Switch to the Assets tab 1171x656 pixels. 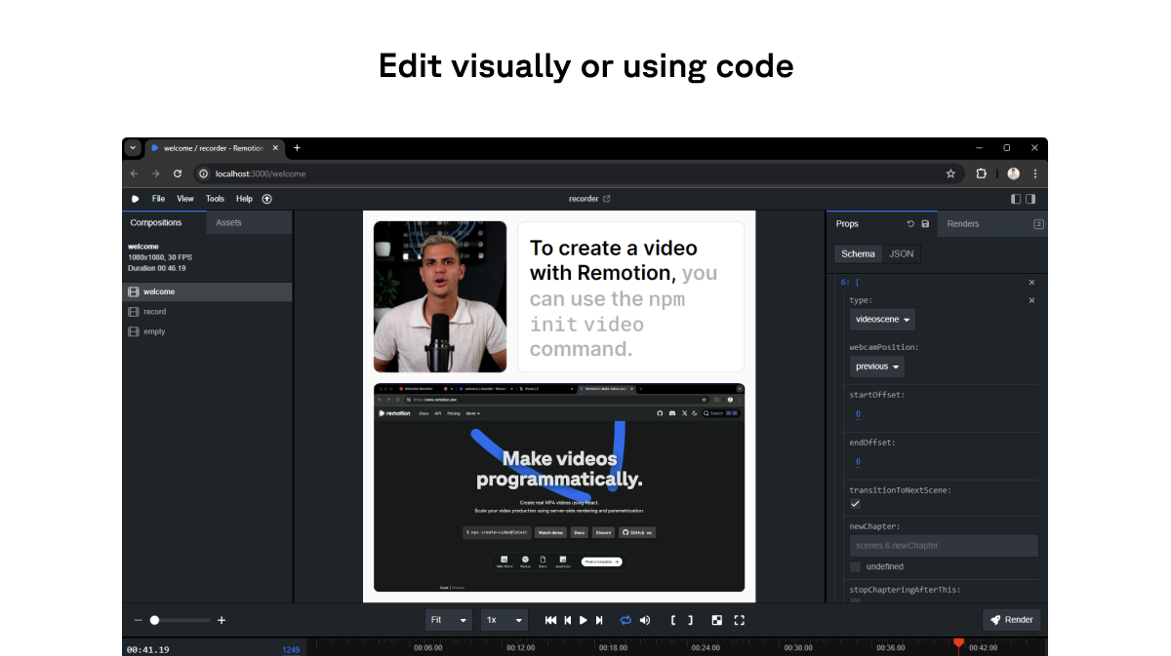(249, 223)
